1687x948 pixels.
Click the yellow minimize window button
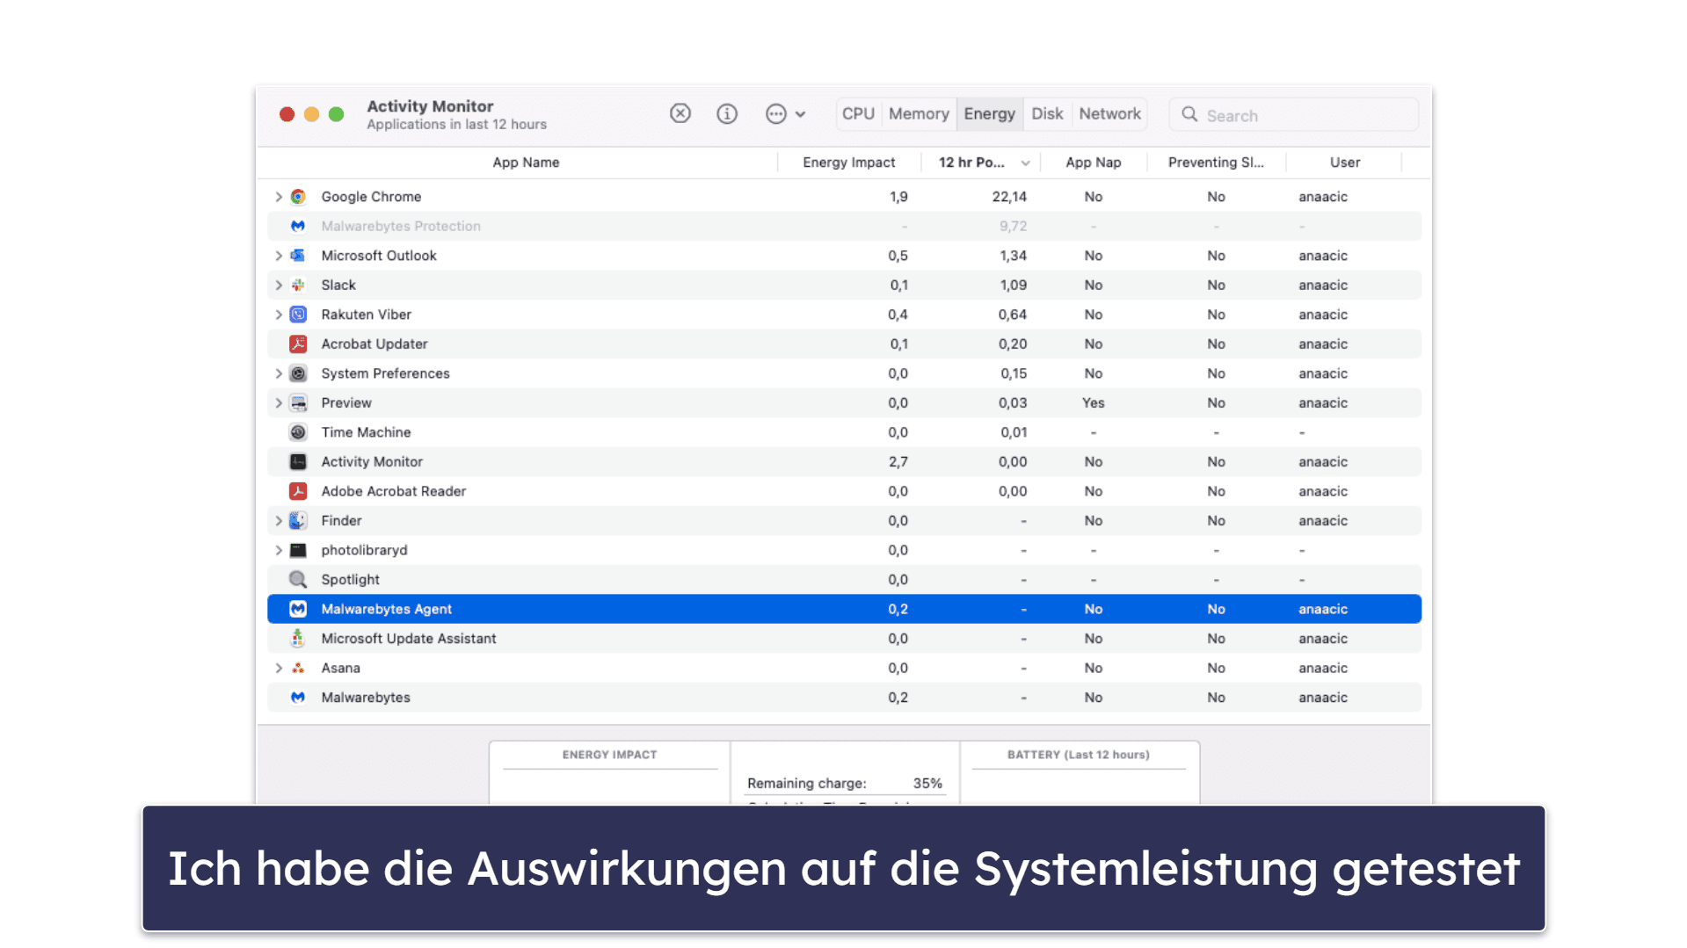(311, 114)
